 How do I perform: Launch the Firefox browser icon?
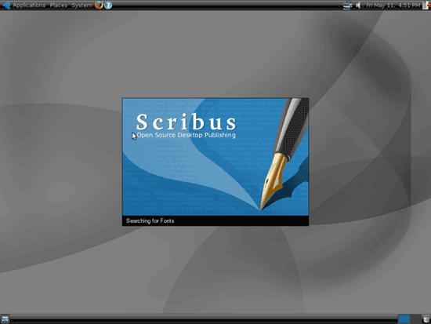click(99, 5)
